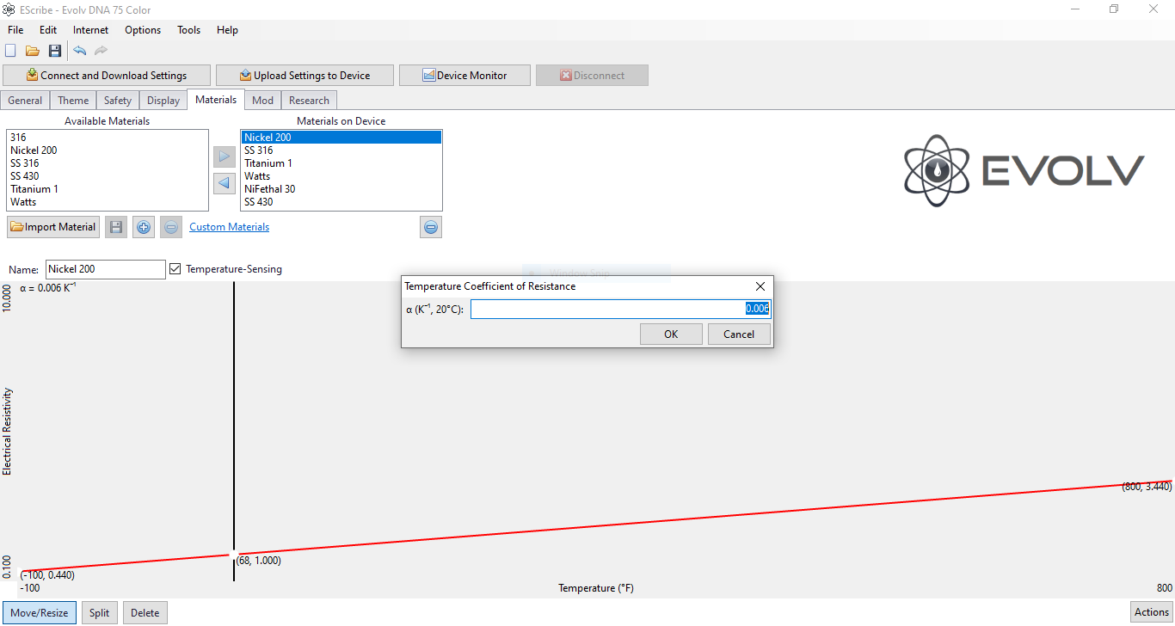Open a settings file with folder icon
Viewport: 1175px width, 626px height.
coord(33,51)
